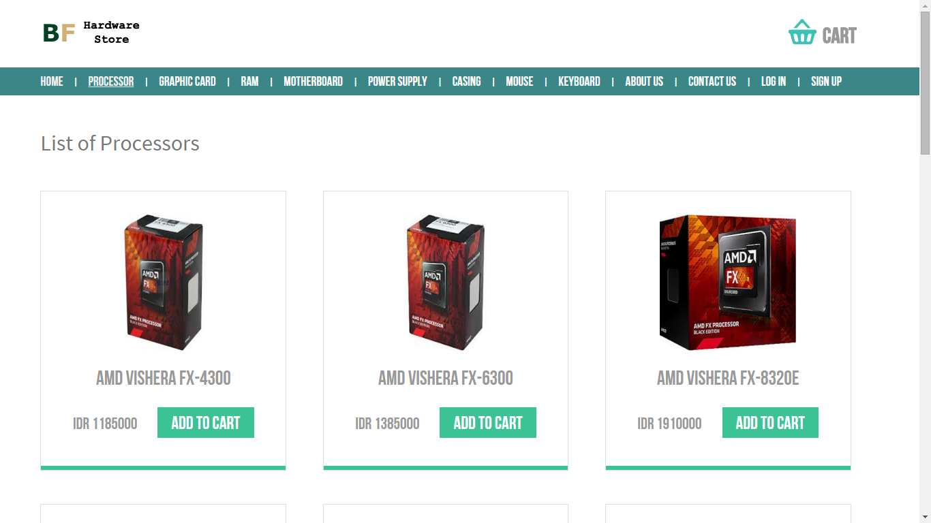Viewport: 931px width, 523px height.
Task: Click the BF Hardware Store logo
Action: pos(91,32)
